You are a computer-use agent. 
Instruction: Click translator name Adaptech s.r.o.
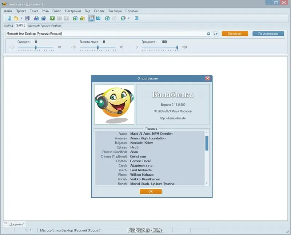pyautogui.click(x=142, y=166)
